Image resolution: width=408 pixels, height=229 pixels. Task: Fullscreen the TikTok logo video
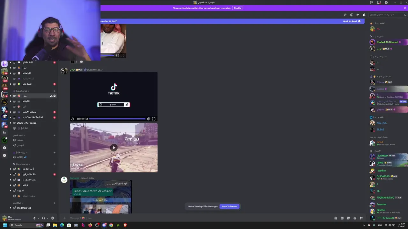pos(154,119)
